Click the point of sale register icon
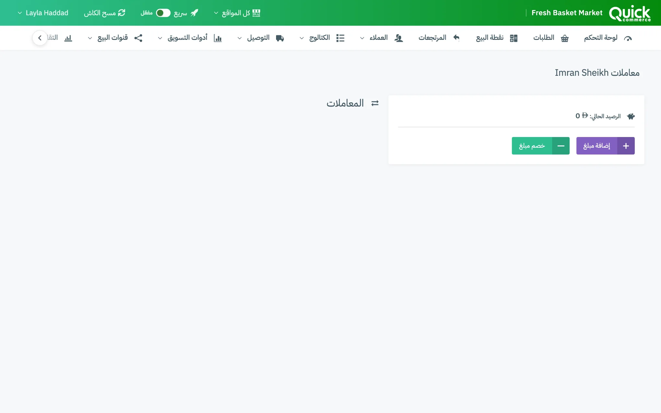Image resolution: width=661 pixels, height=413 pixels. click(x=514, y=38)
